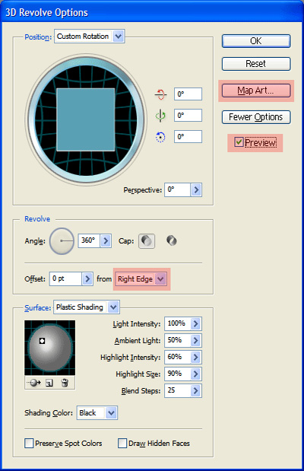Open the Perspective slider arrow

coord(196,189)
